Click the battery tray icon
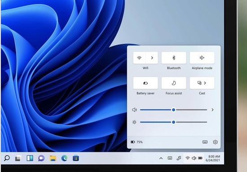Screen dimensions: 247x172 pyautogui.click(x=200, y=158)
